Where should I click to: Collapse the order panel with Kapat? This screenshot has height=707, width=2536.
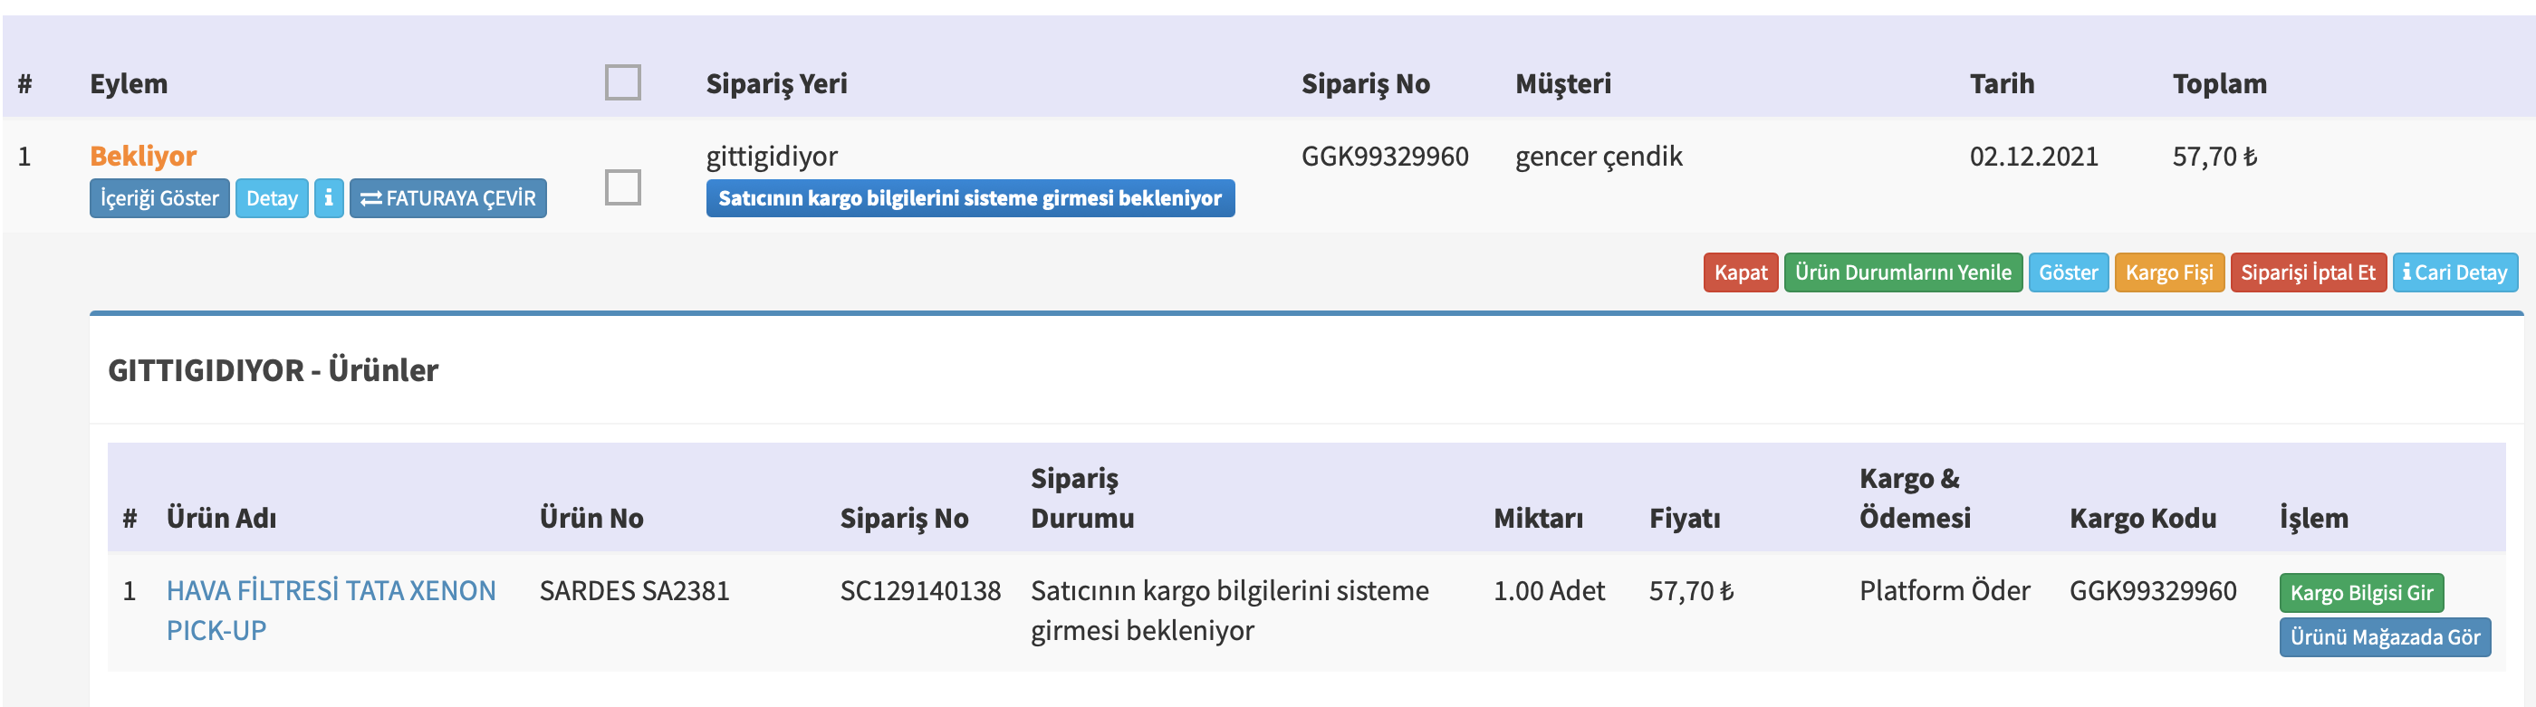click(x=1740, y=272)
